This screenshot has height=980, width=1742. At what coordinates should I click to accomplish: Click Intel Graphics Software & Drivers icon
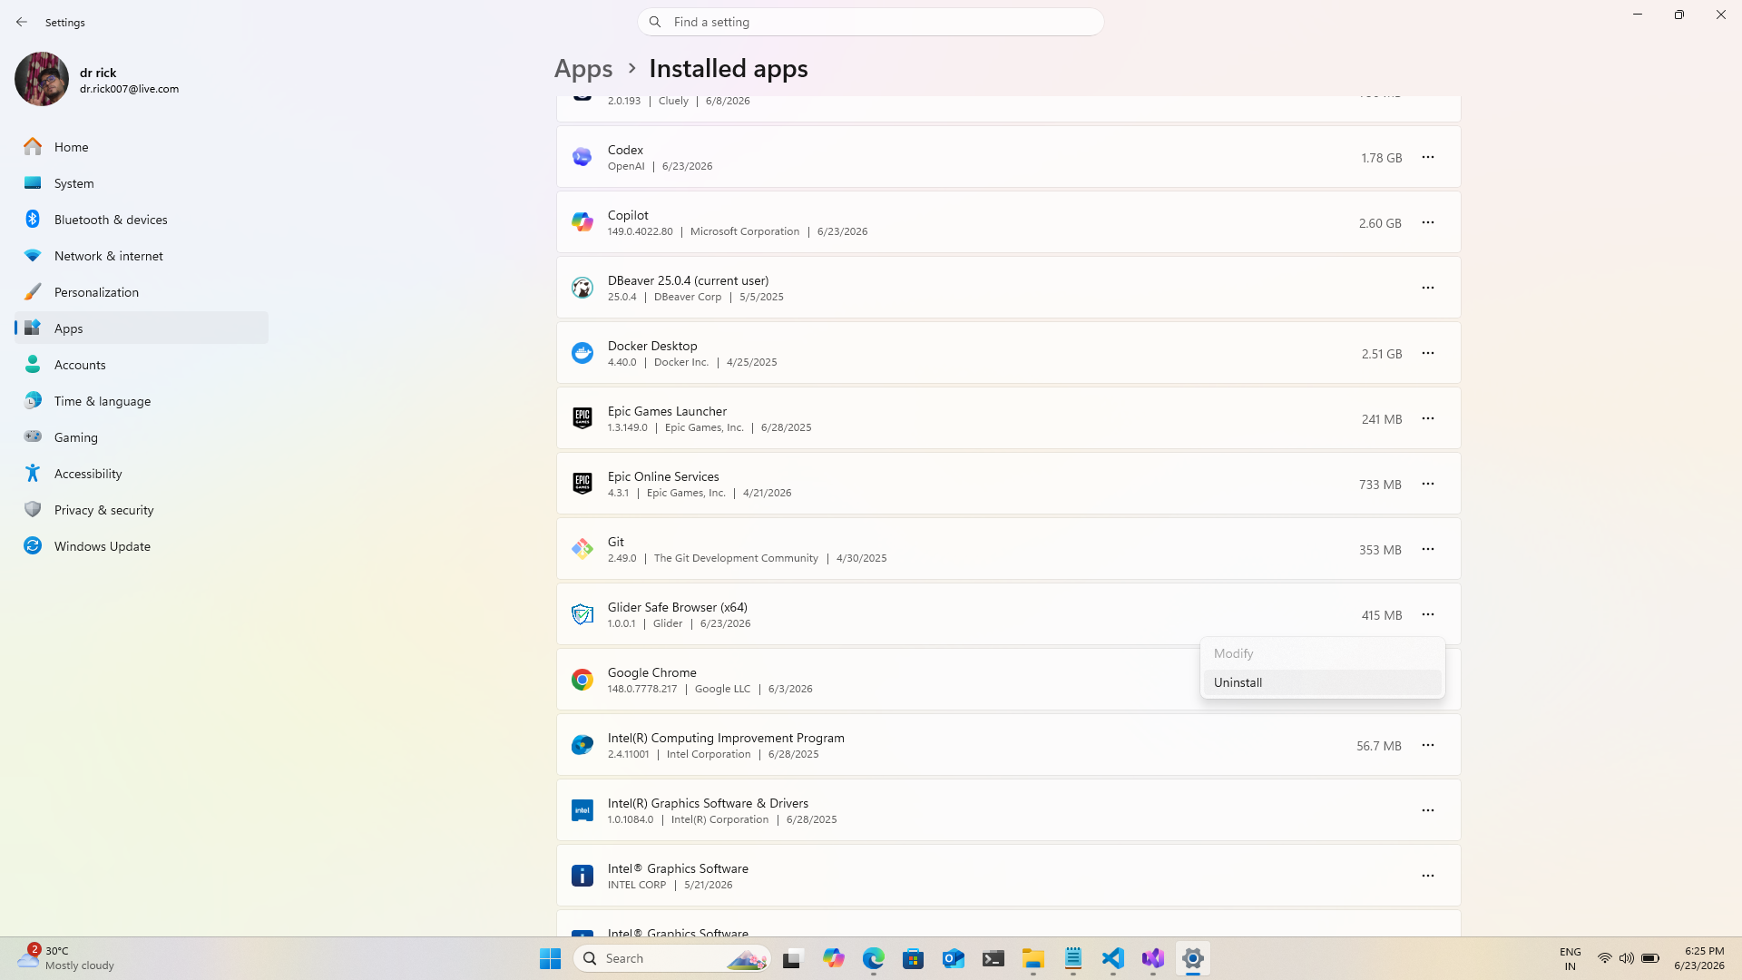point(582,810)
